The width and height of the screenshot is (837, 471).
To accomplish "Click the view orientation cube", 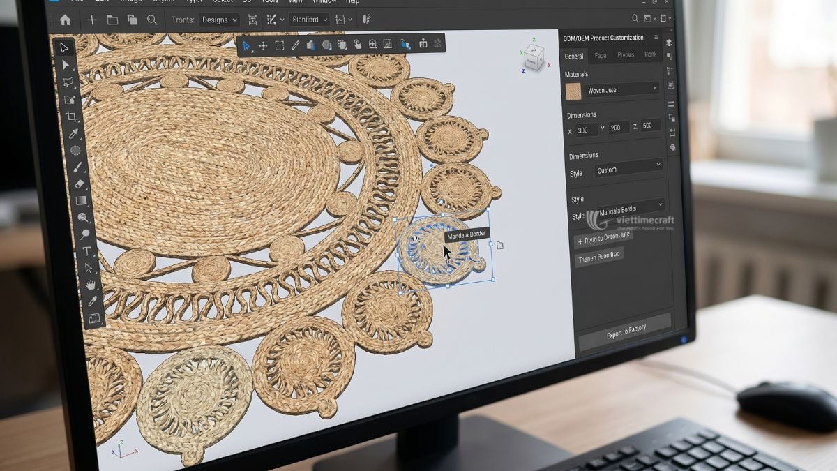I will [x=534, y=58].
